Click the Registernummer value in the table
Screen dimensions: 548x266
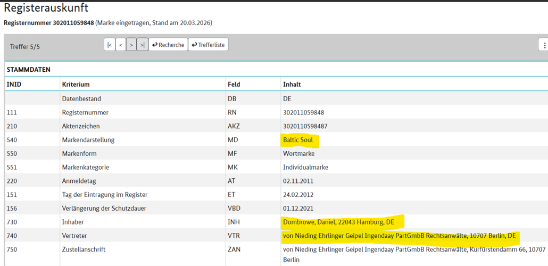(303, 112)
